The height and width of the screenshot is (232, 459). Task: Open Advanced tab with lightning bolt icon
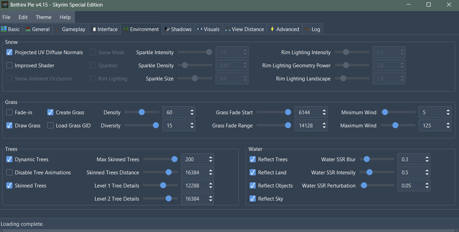[284, 29]
